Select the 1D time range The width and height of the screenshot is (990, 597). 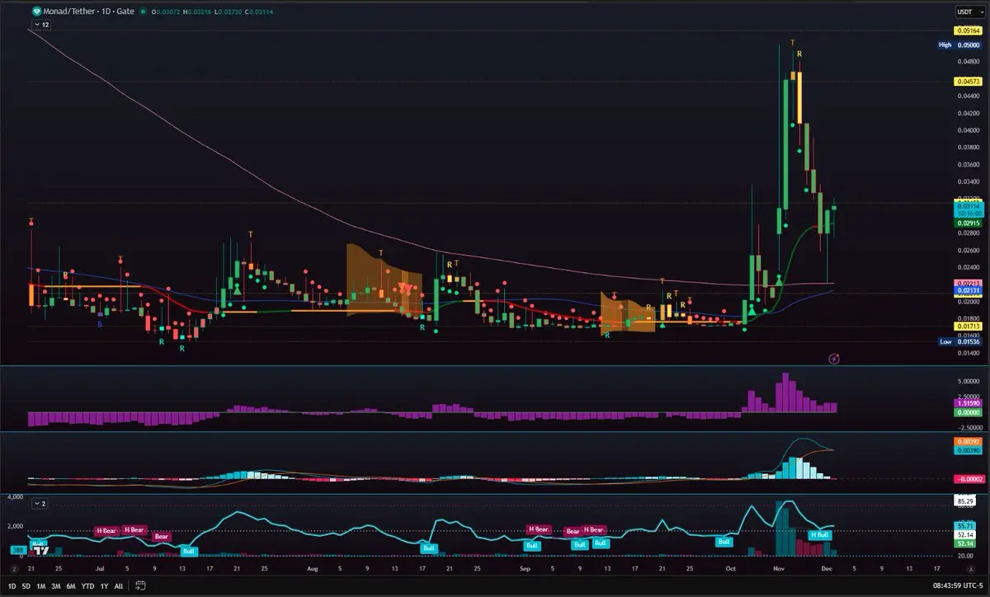(12, 586)
